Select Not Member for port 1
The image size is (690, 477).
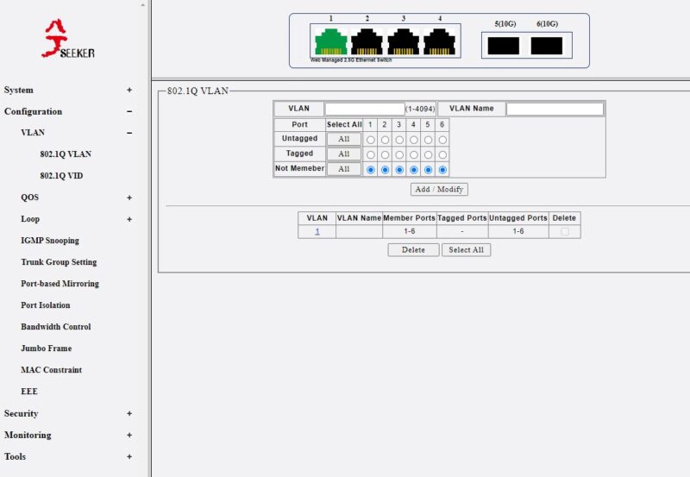point(371,170)
